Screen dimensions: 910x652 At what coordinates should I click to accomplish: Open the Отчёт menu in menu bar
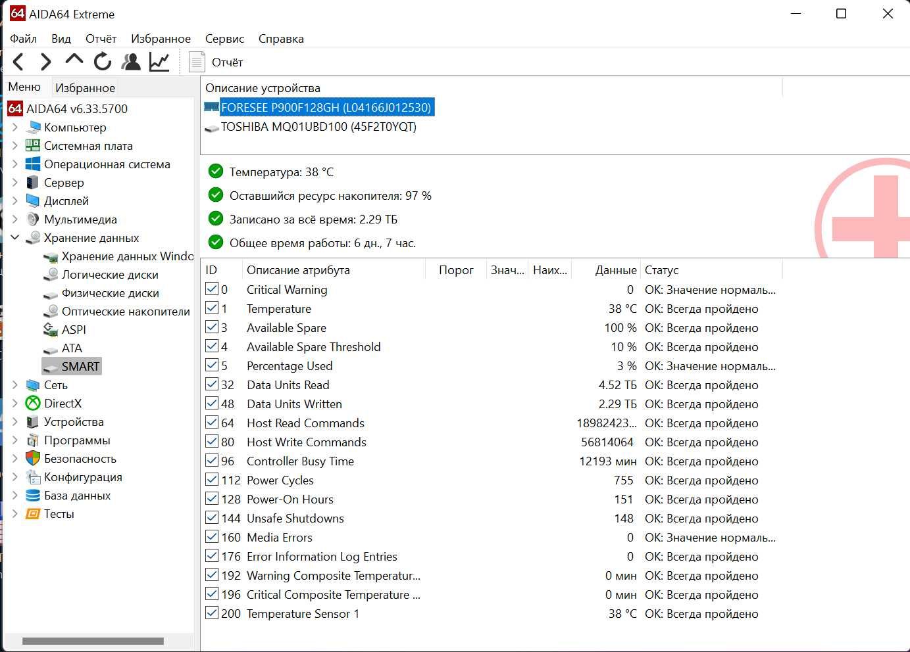101,39
